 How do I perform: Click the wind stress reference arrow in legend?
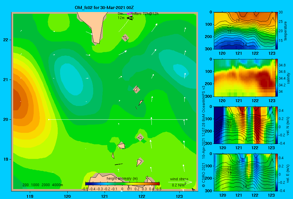180,182
